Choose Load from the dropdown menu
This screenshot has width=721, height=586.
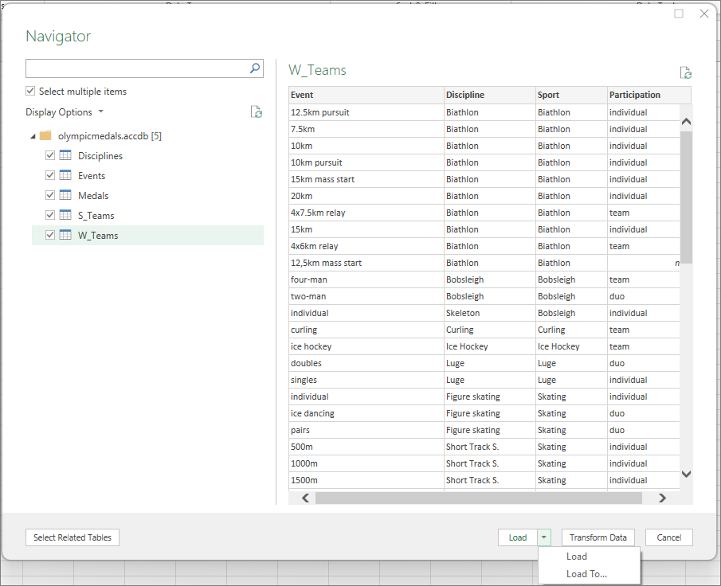coord(577,557)
